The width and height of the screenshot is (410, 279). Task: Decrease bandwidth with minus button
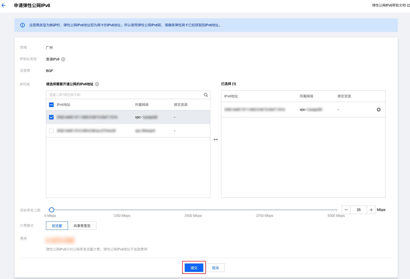(346, 210)
